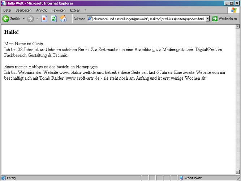The width and height of the screenshot is (241, 181).
Task: Click the Wechseln zu button label
Action: coord(228,19)
